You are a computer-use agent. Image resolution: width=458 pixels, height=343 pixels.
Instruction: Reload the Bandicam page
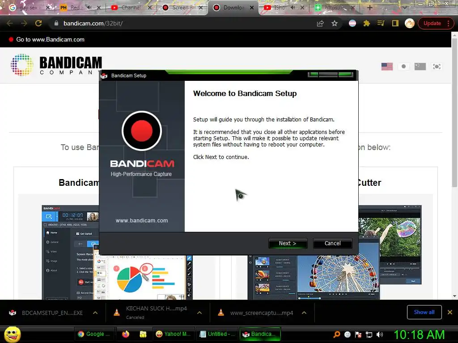[38, 23]
